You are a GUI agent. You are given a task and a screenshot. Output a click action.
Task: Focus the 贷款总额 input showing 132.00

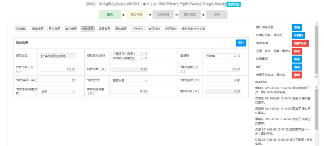[x=58, y=69]
